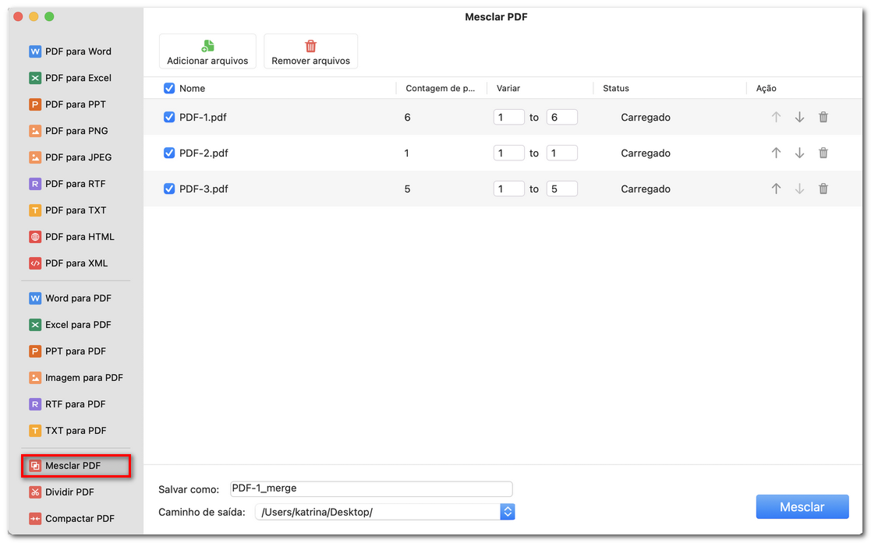Screen dimensions: 871x543
Task: Choose Compactar PDF from sidebar
Action: [x=79, y=519]
